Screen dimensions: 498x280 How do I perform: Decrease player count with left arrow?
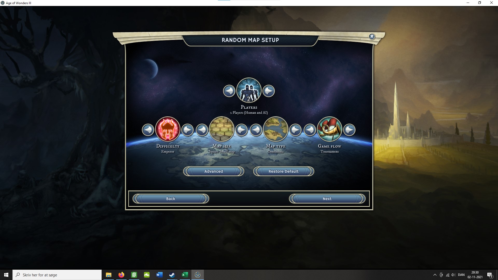click(x=229, y=91)
